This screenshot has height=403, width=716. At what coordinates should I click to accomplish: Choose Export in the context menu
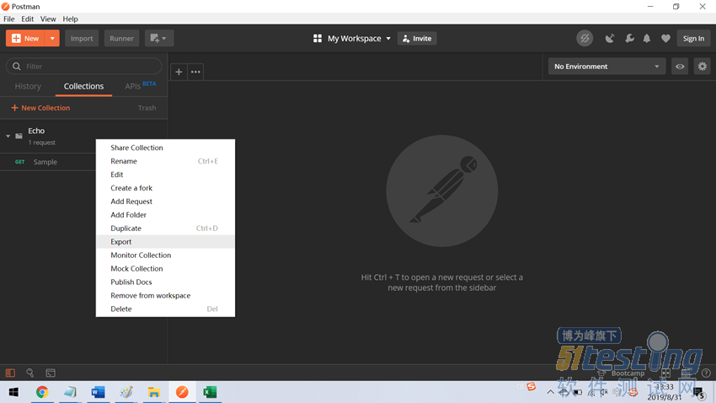tap(165, 242)
